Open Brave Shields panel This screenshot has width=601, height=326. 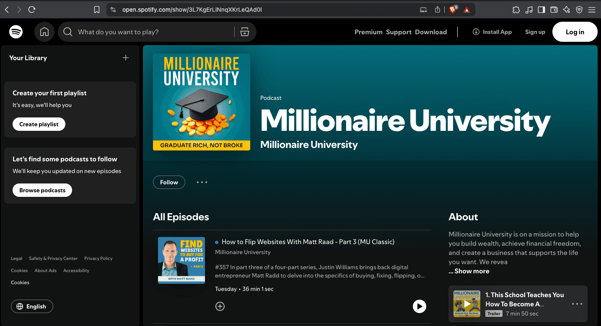453,9
